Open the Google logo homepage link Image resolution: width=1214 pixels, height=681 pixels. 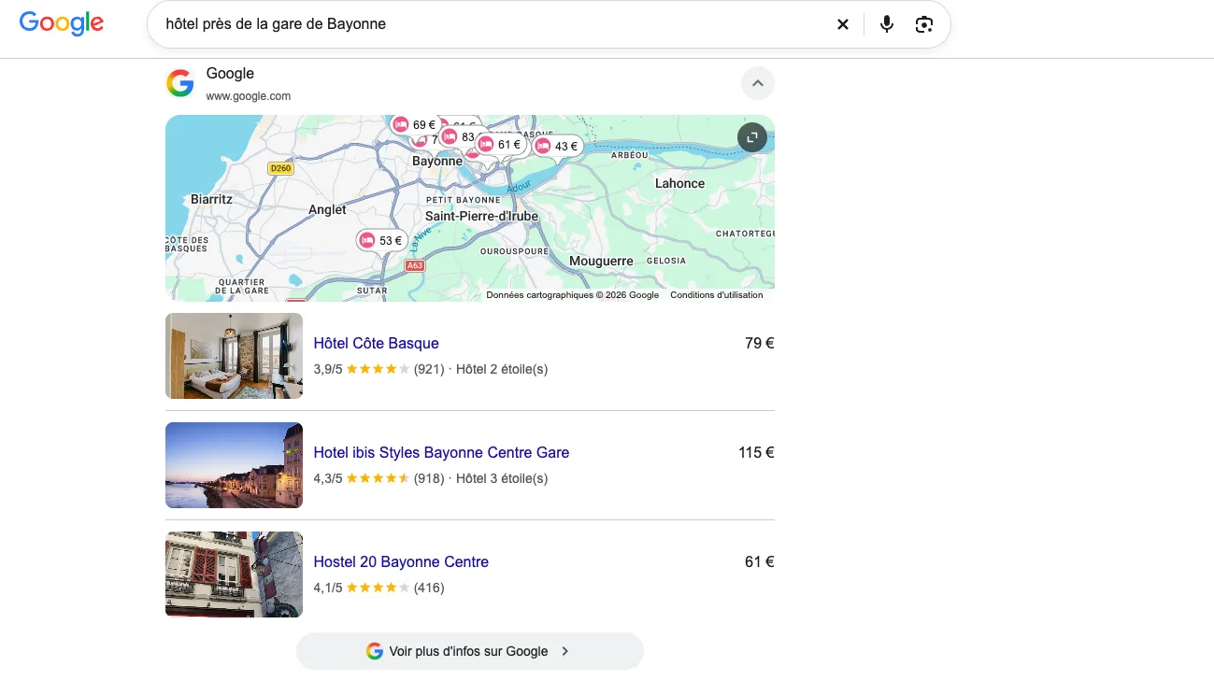(62, 23)
